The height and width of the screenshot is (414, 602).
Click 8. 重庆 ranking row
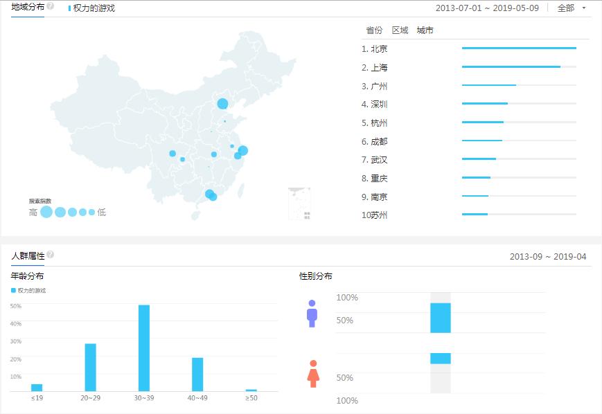[469, 179]
